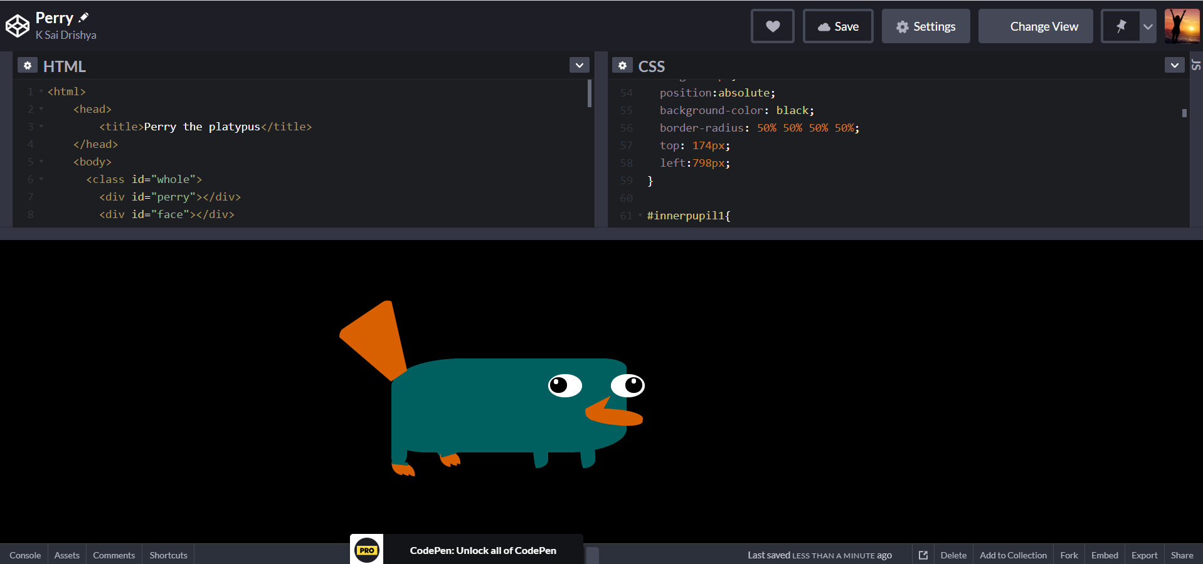This screenshot has height=564, width=1203.
Task: Click your profile avatar picture
Action: [x=1182, y=25]
